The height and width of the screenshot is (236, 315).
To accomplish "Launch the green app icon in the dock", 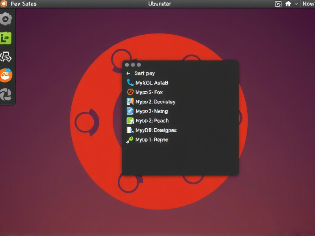I will [x=6, y=37].
